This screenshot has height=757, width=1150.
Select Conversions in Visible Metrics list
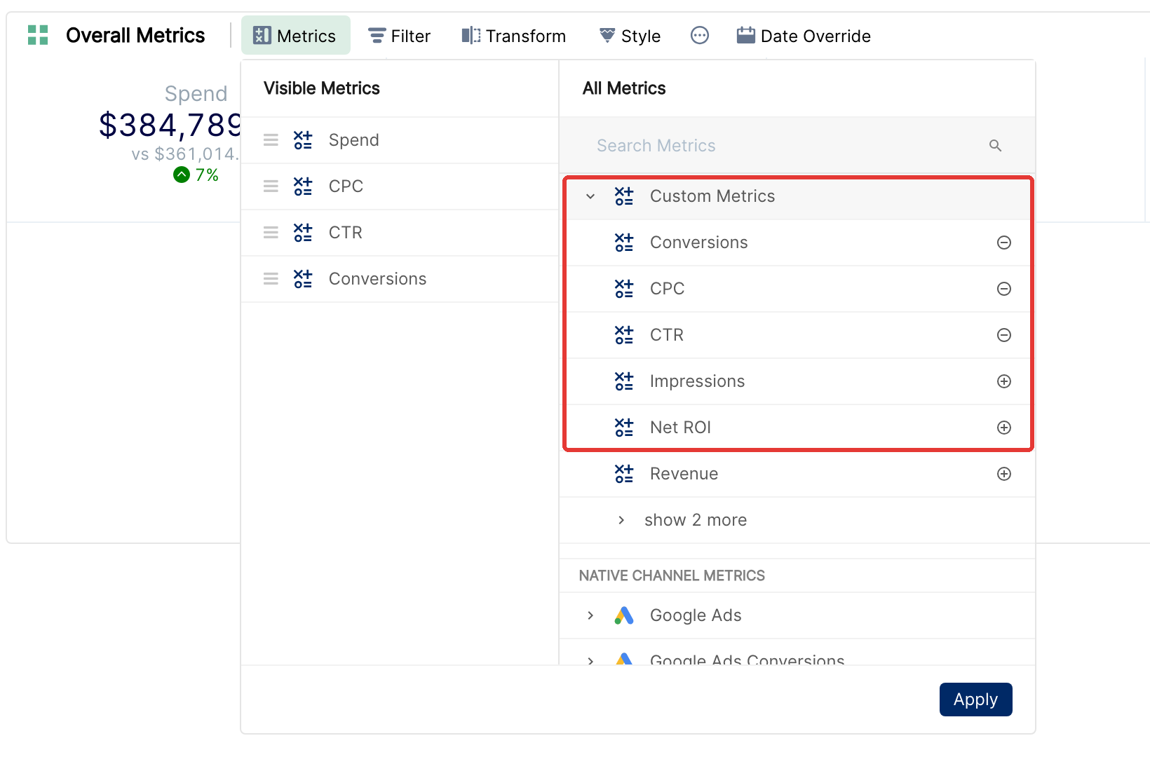click(x=400, y=279)
